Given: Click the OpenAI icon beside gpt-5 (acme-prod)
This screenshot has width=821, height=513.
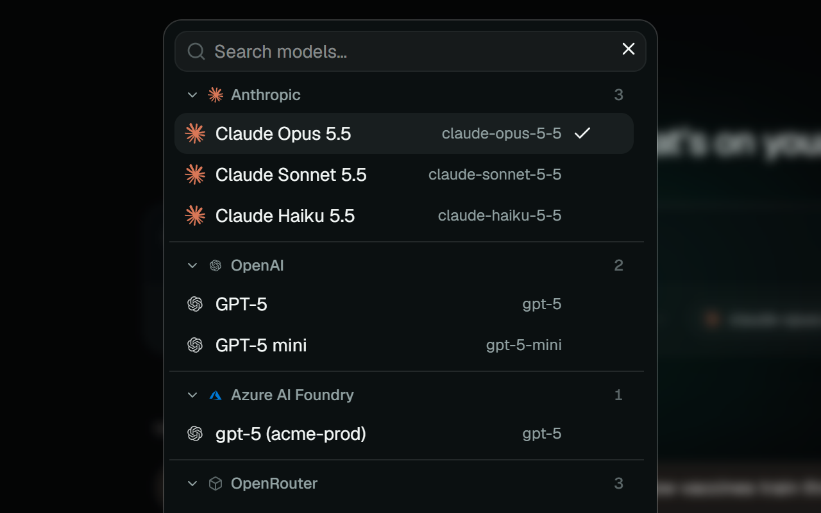Looking at the screenshot, I should click(x=195, y=433).
